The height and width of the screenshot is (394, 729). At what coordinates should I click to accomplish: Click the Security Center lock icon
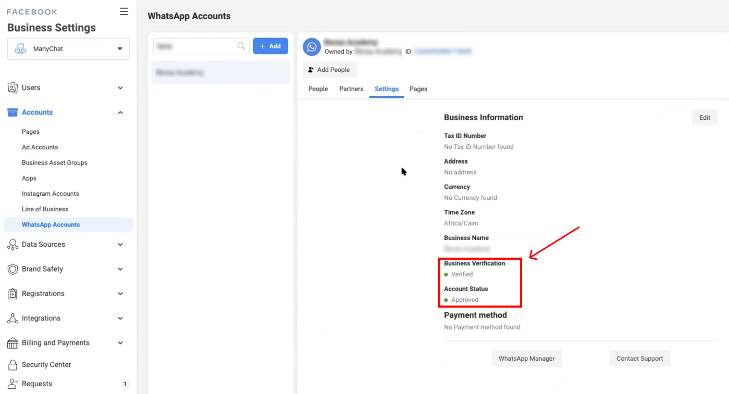click(13, 364)
